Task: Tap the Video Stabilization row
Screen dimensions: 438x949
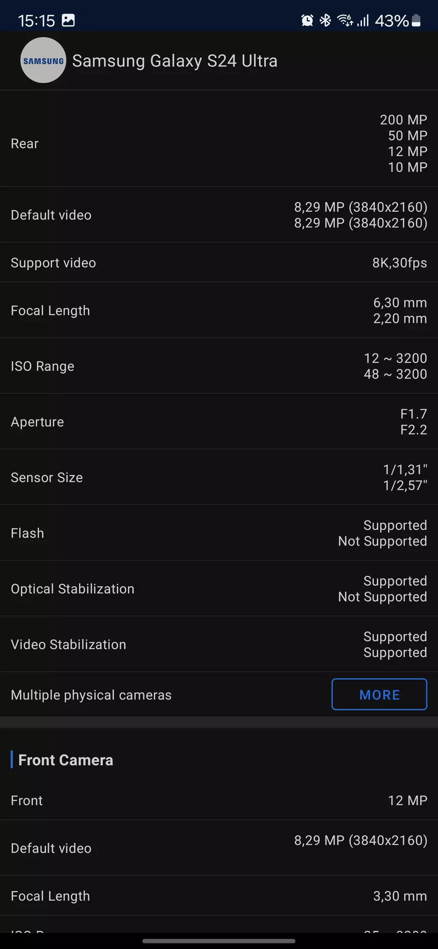Action: click(x=219, y=645)
